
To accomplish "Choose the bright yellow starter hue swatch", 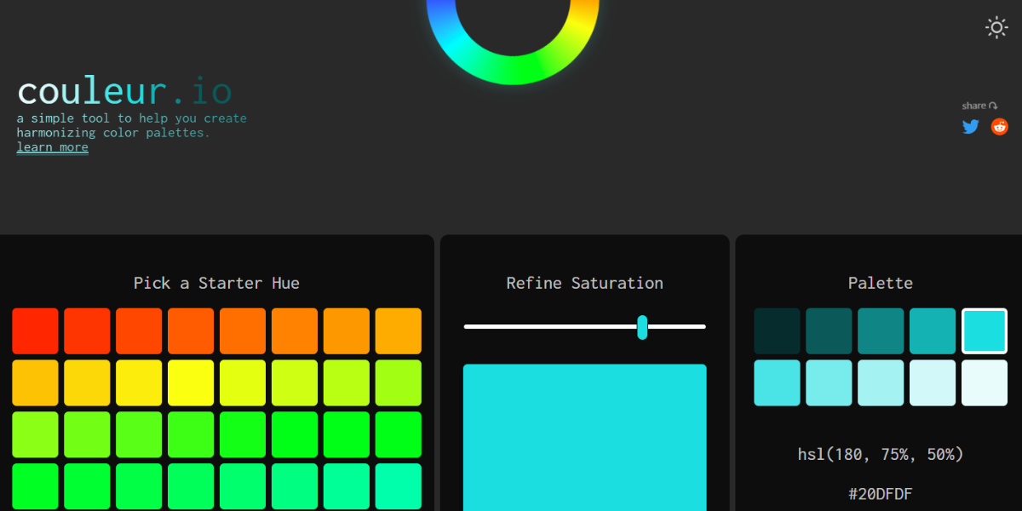I will [x=191, y=382].
